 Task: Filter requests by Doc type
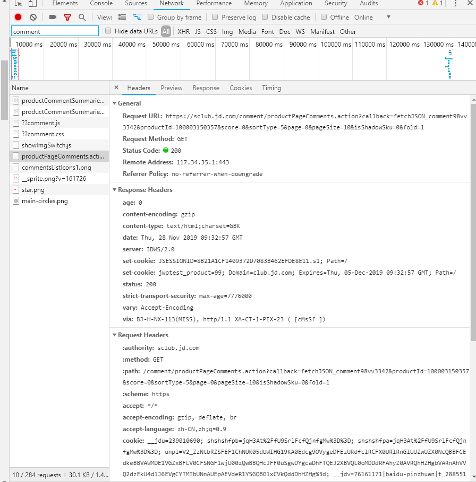[x=285, y=32]
